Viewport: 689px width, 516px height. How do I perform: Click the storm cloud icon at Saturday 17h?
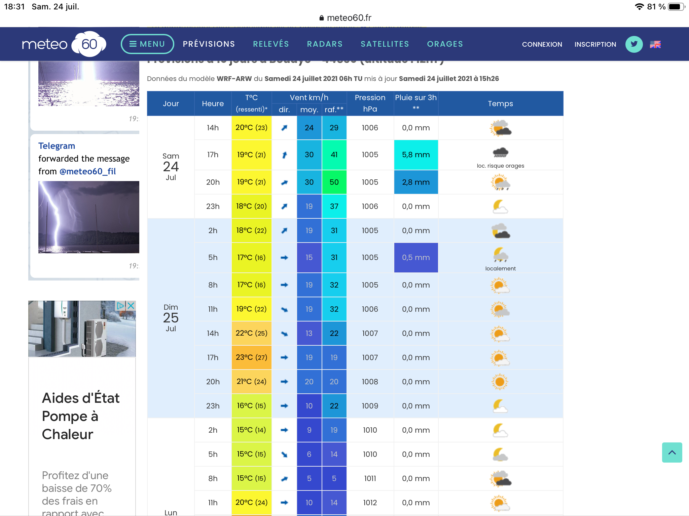500,153
